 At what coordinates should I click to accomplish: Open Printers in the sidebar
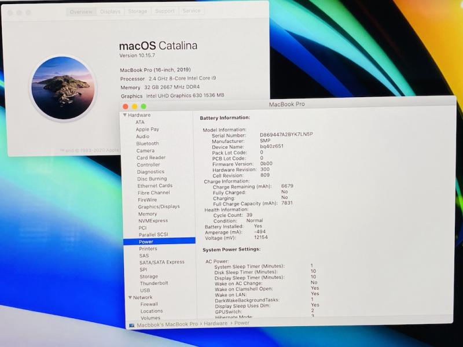[148, 249]
